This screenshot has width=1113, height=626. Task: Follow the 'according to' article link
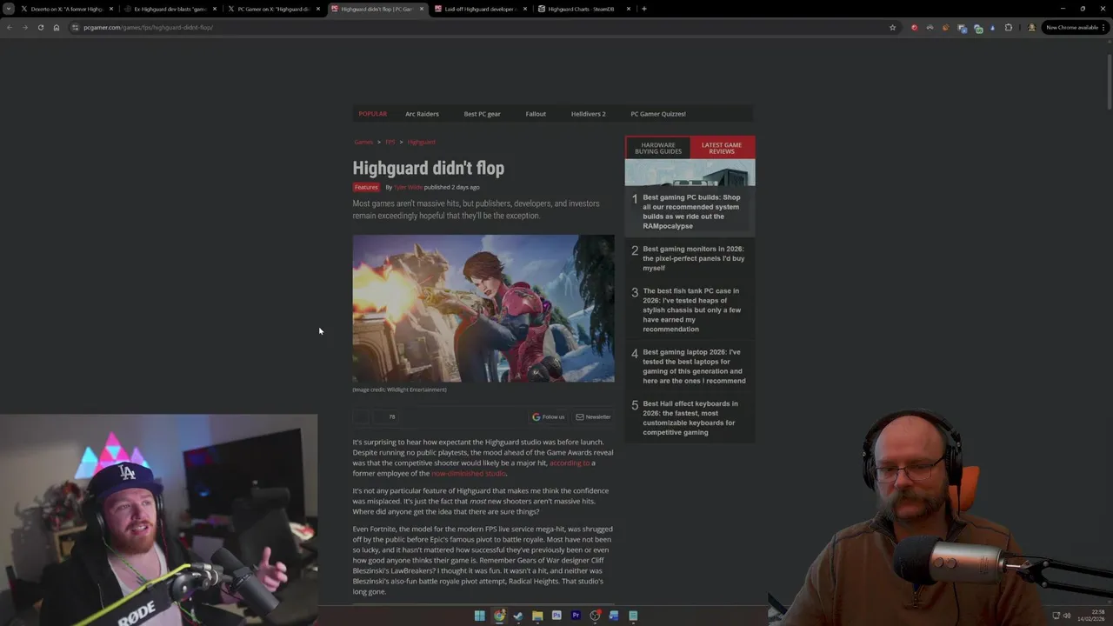pyautogui.click(x=570, y=463)
